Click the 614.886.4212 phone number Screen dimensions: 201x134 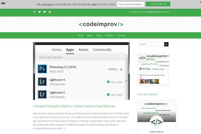click(136, 12)
